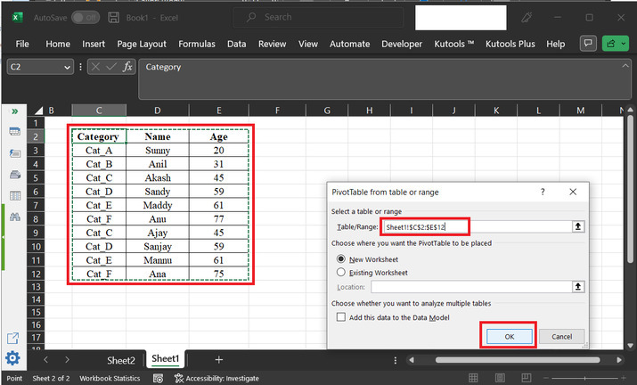The image size is (637, 385).
Task: Click the Help question mark in dialog
Action: click(x=543, y=192)
